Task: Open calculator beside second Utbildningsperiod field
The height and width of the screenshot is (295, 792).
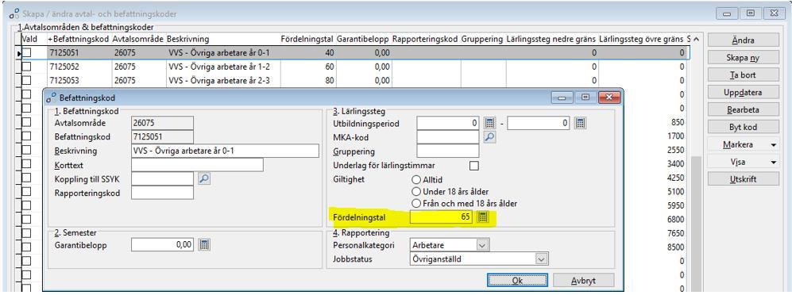Action: point(580,123)
